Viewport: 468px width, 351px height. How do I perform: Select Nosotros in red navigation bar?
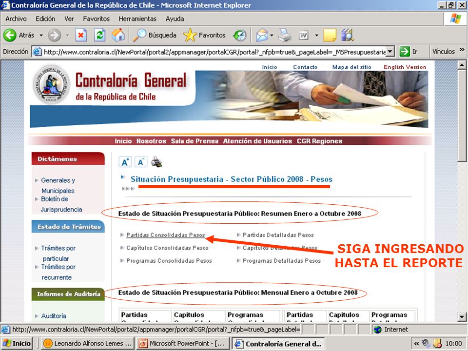click(151, 141)
